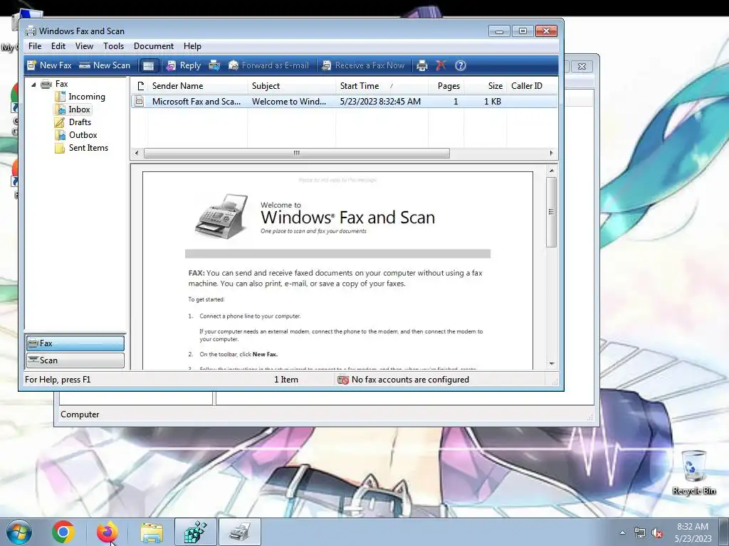Click the muted volume tray icon

coord(657,533)
